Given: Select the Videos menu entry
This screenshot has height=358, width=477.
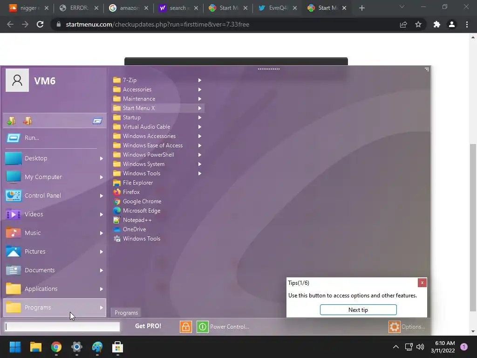Looking at the screenshot, I should [55, 214].
